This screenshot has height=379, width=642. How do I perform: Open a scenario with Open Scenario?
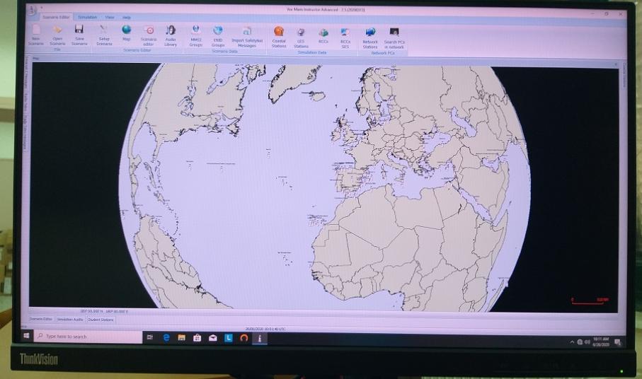(57, 30)
